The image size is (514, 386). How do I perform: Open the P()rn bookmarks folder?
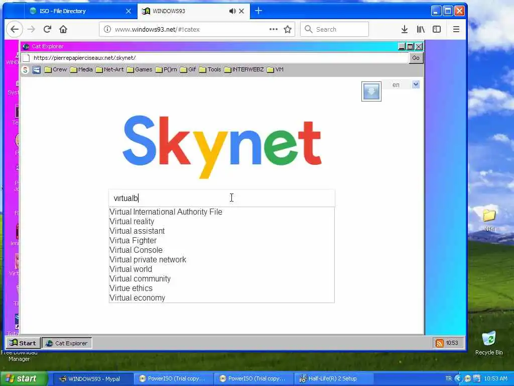pyautogui.click(x=166, y=69)
